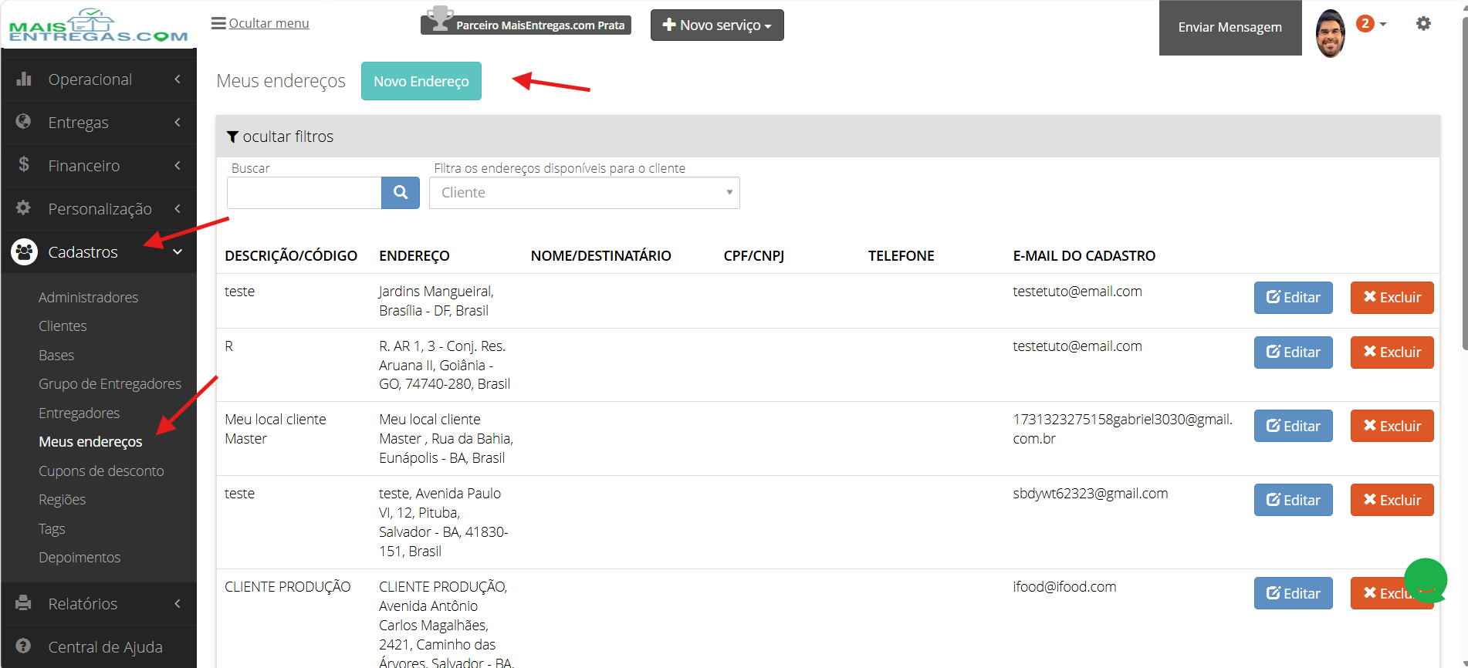The width and height of the screenshot is (1468, 668).
Task: Delete the Goiânia Aruana II address row
Action: (1392, 353)
